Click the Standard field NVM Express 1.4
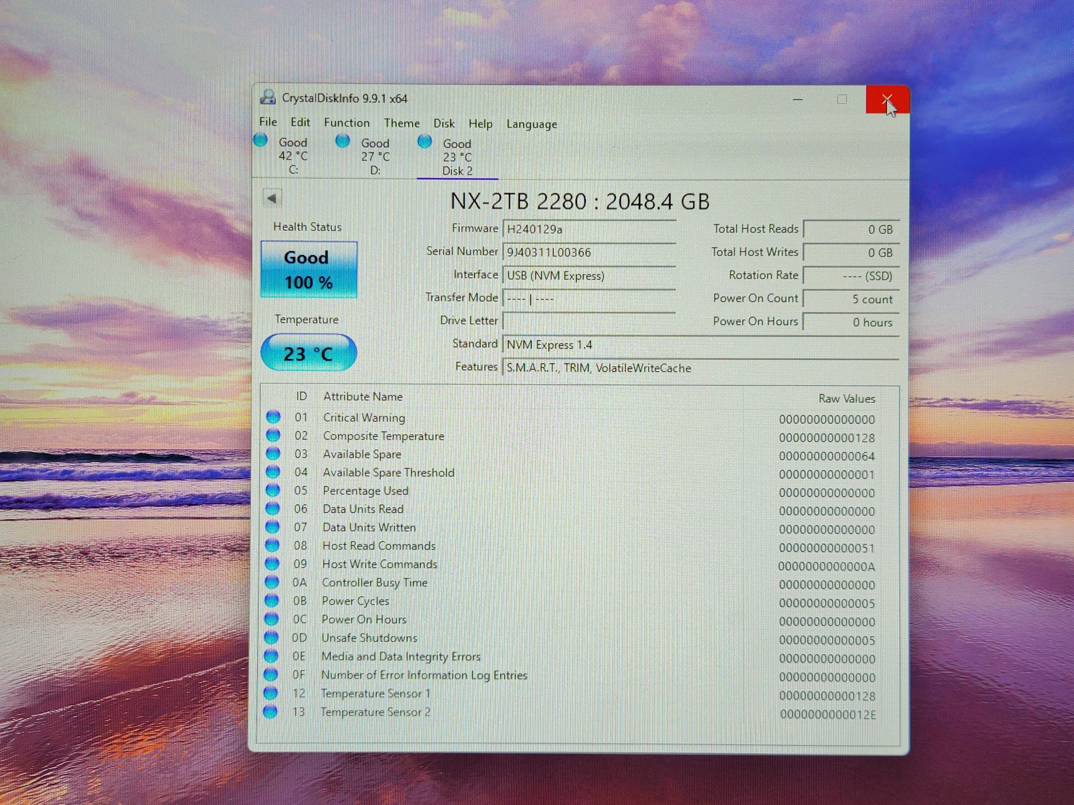 tap(701, 345)
